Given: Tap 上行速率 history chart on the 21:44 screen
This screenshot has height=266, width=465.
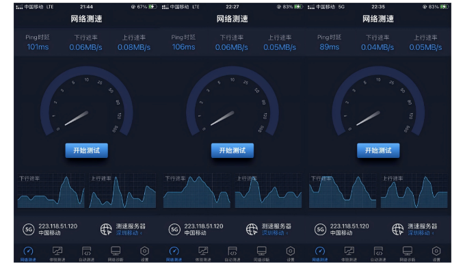Looking at the screenshot, I should pyautogui.click(x=122, y=191).
